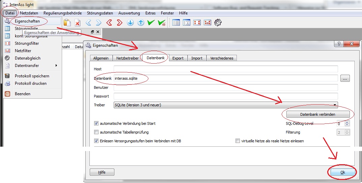Switch to the Allgemein tab
The image size is (362, 183).
pyautogui.click(x=101, y=58)
